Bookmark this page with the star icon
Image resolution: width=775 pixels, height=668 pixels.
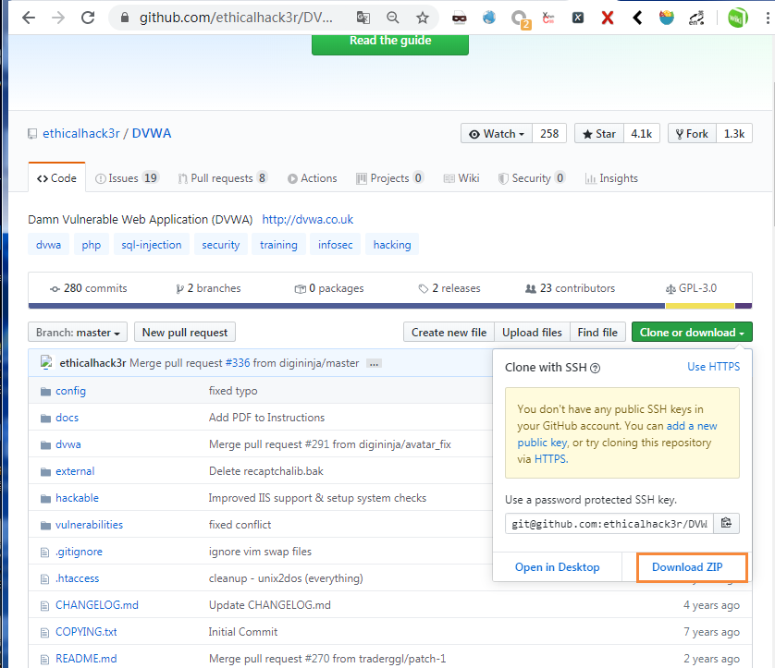[422, 18]
